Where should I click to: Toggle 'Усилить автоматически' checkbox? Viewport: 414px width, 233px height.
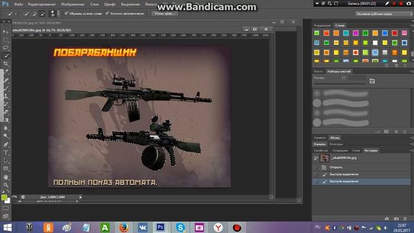pyautogui.click(x=107, y=13)
